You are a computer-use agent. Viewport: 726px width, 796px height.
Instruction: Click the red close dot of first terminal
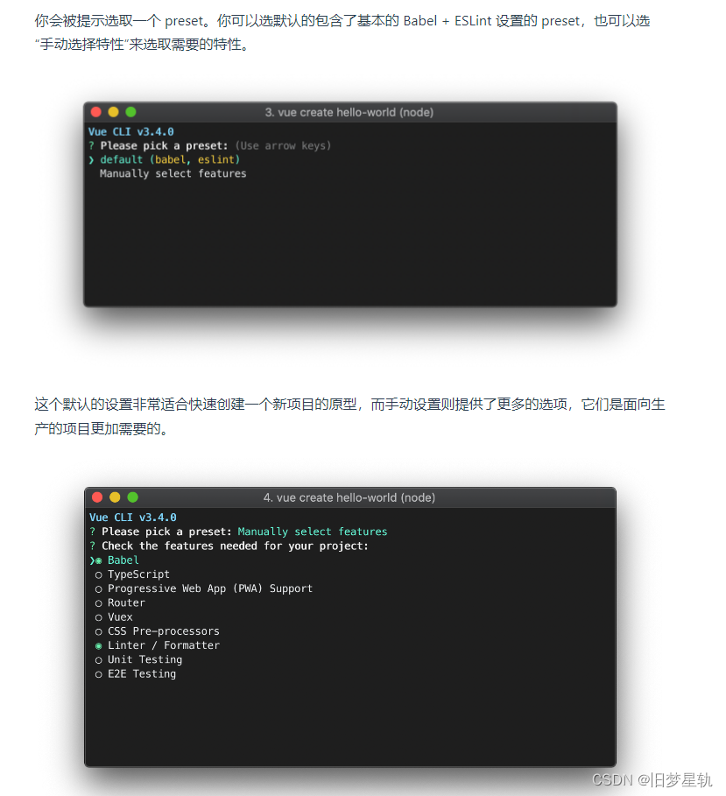click(96, 112)
